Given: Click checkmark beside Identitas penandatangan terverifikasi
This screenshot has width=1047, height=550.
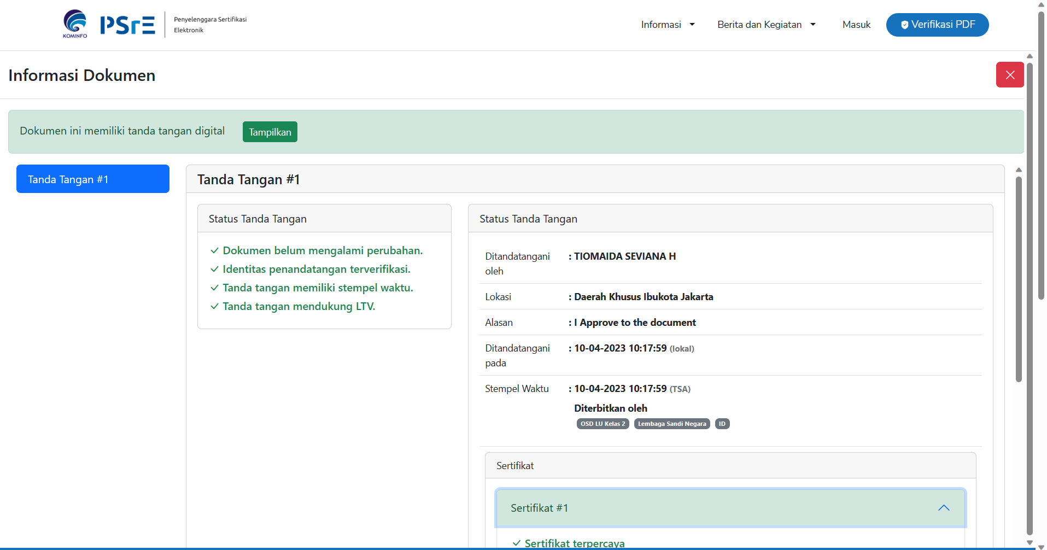Looking at the screenshot, I should (x=214, y=270).
